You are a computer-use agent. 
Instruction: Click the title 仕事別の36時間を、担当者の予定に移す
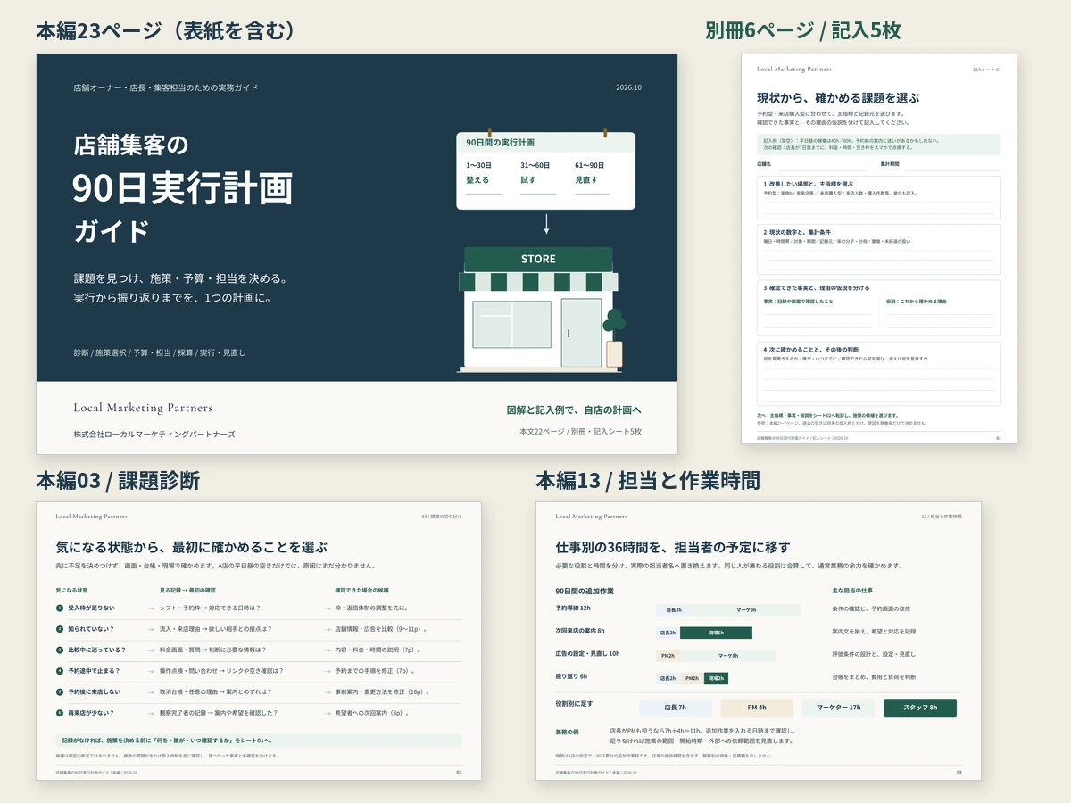click(673, 547)
